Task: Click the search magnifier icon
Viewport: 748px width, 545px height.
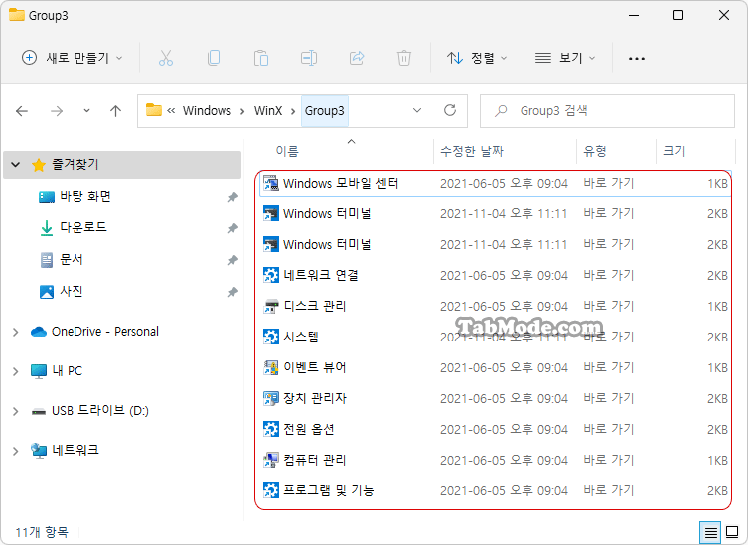Action: 501,111
